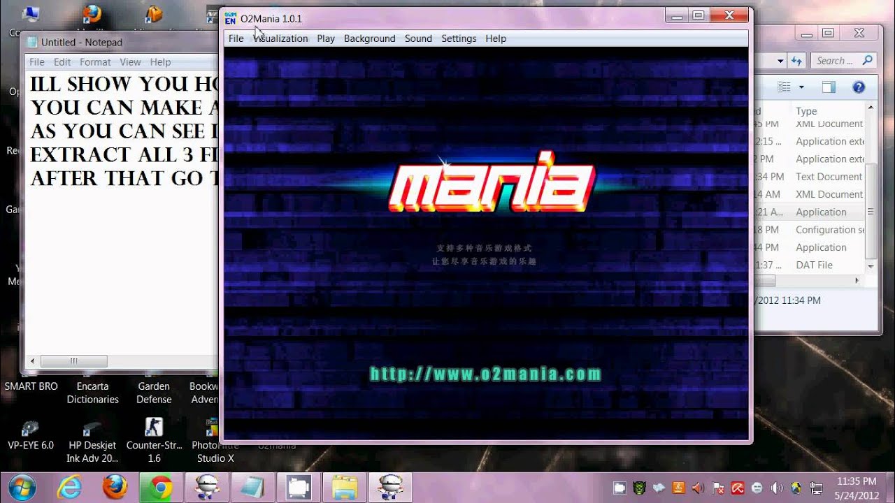Change view using the Explorer view icon
Image resolution: width=895 pixels, height=503 pixels.
(x=785, y=87)
